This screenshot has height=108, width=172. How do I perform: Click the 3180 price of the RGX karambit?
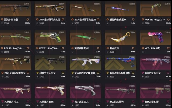[x=147, y=23]
